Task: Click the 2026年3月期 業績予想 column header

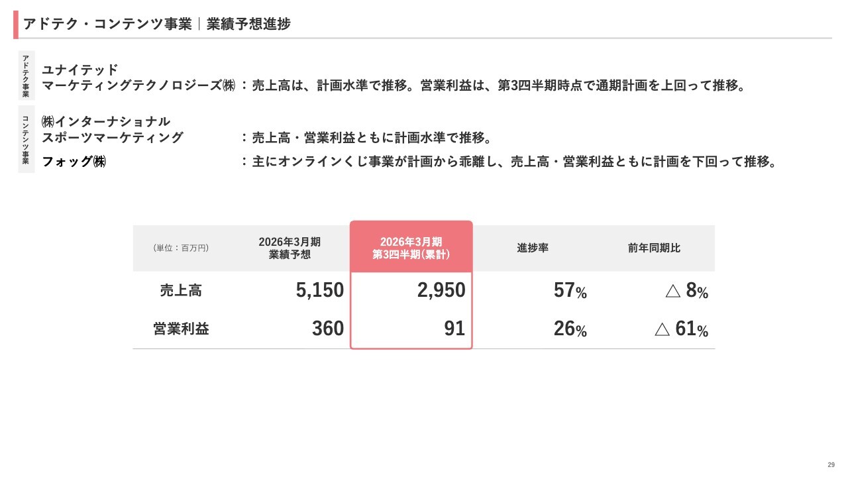Action: pyautogui.click(x=290, y=248)
